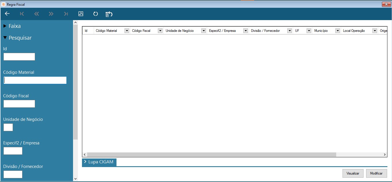Click the refresh circular arrow icon

pos(95,14)
